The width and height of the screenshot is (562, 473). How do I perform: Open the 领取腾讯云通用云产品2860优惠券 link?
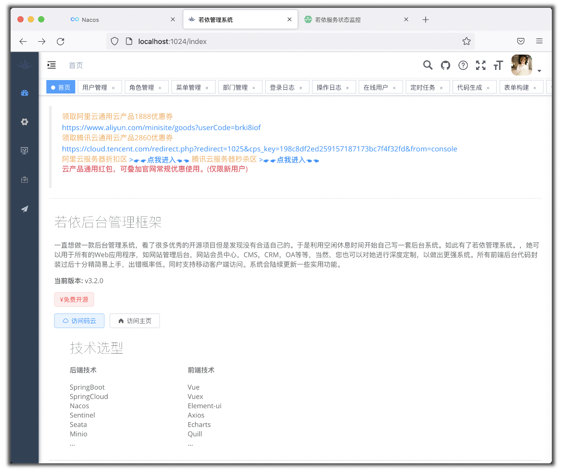pyautogui.click(x=117, y=138)
